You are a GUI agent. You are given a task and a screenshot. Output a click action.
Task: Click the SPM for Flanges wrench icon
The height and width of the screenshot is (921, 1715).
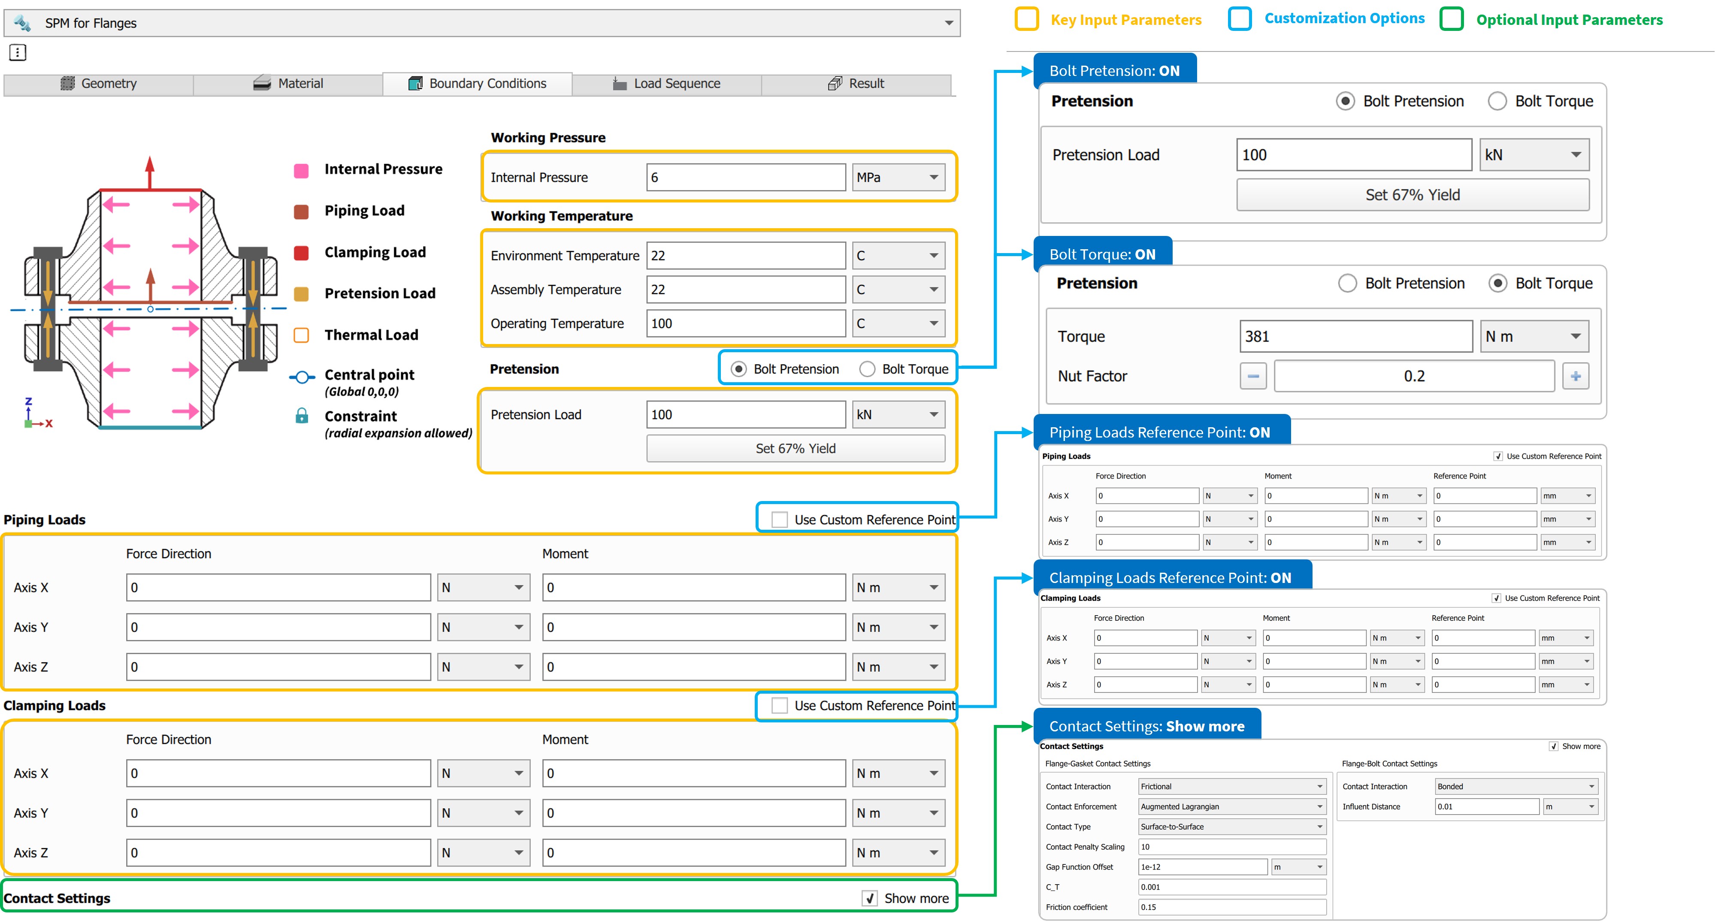point(22,23)
